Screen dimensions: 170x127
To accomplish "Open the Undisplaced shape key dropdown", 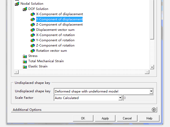I will (x=151, y=91).
